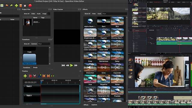192x108 pixels.
Task: Toggle the razor cut tool in timeline
Action: click(35, 76)
